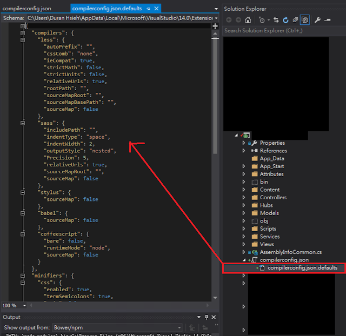Viewport: 346px width, 336px height.
Task: Collapse the "babel" block
Action: 23,213
